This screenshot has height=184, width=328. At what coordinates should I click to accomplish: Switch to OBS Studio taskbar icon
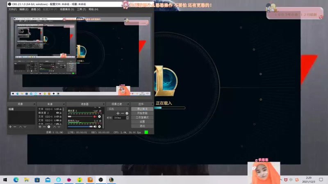coord(101,180)
